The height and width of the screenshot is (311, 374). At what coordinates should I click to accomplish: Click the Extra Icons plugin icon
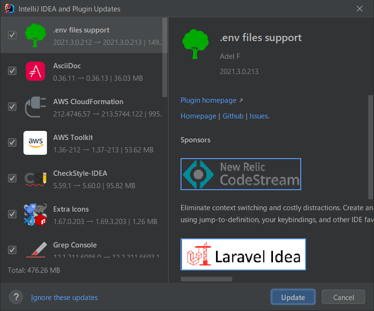(x=35, y=214)
